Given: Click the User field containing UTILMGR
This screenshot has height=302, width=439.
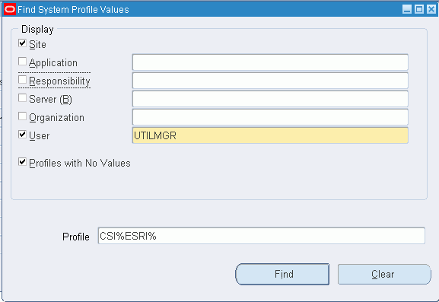Looking at the screenshot, I should pos(270,135).
